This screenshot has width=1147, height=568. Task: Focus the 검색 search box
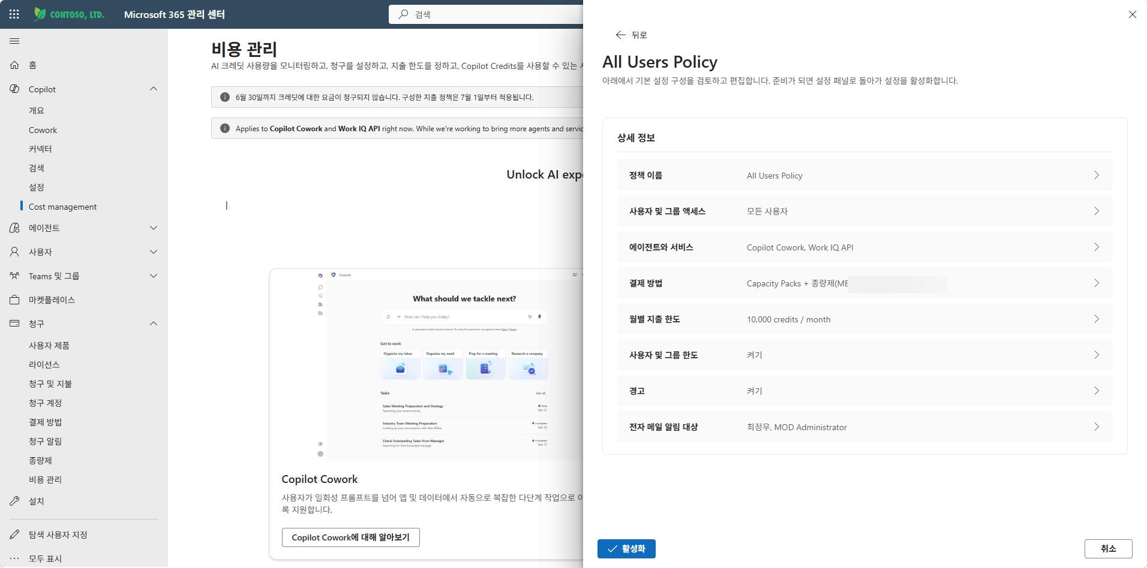click(x=486, y=14)
